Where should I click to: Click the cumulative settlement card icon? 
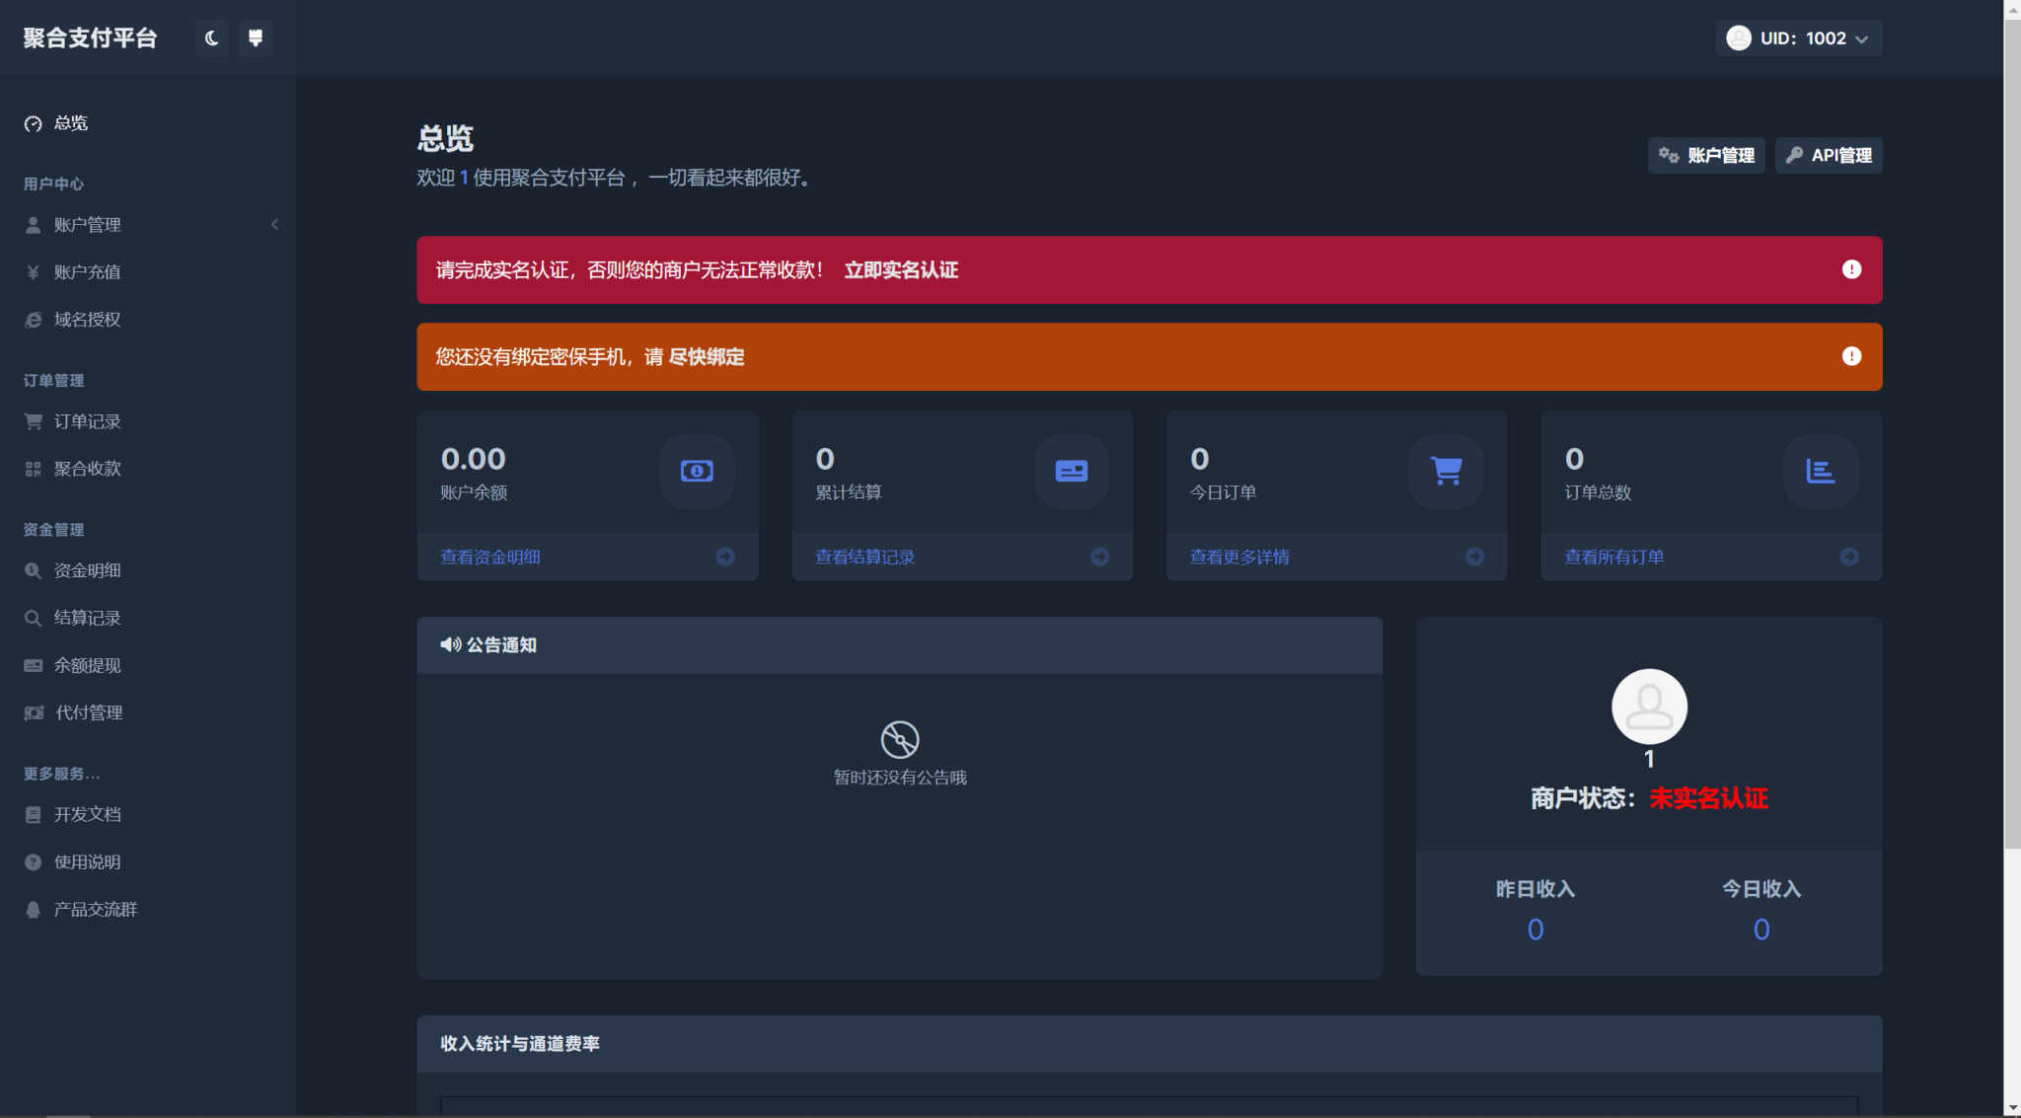coord(1071,470)
